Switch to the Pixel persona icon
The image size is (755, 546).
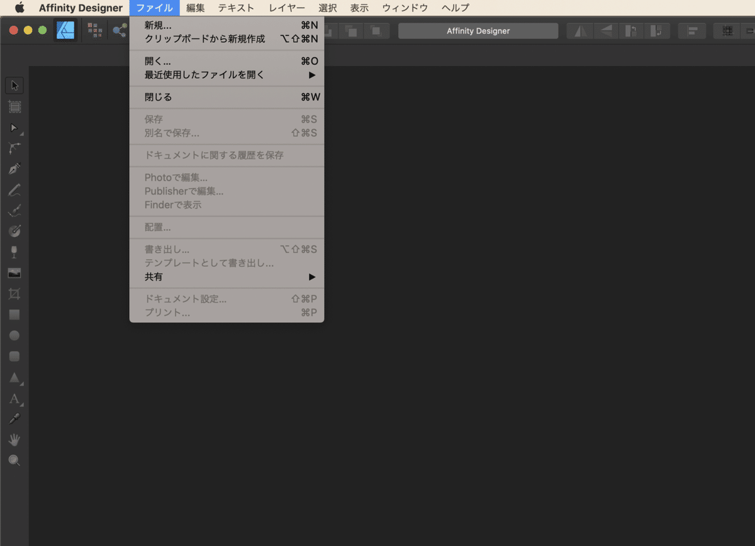(x=95, y=31)
